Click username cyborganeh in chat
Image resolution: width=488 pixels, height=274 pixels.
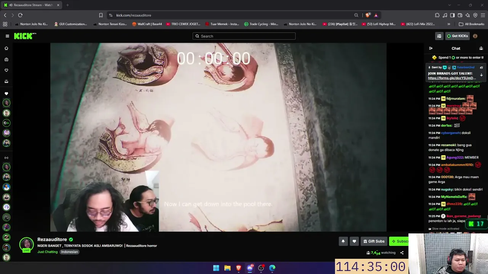click(451, 133)
